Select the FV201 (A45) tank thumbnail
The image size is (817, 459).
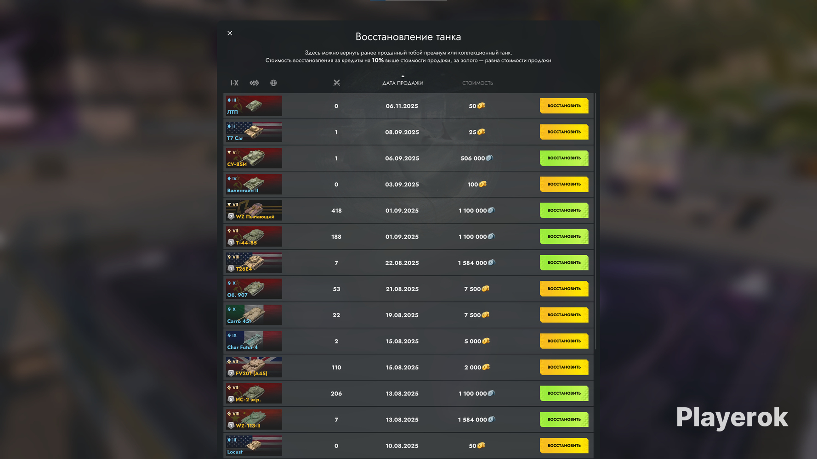click(x=254, y=368)
